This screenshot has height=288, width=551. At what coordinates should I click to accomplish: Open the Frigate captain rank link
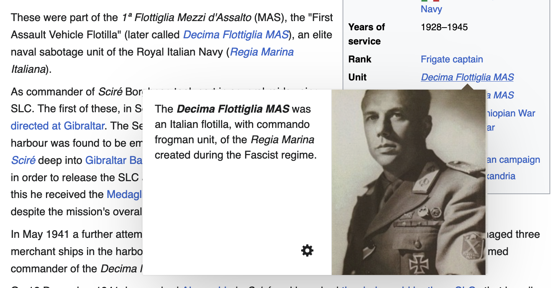tap(452, 59)
